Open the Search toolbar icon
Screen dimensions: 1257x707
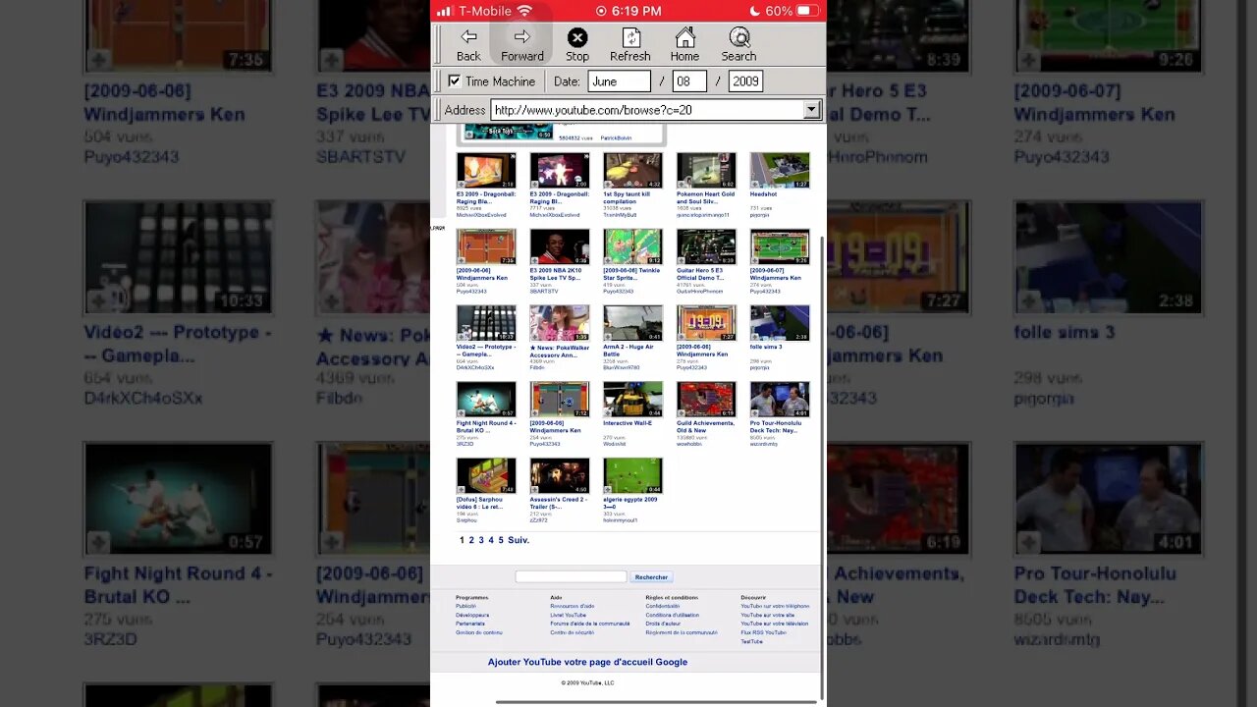[x=738, y=44]
